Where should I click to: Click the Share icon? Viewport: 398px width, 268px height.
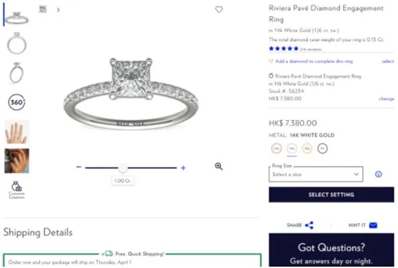point(309,226)
